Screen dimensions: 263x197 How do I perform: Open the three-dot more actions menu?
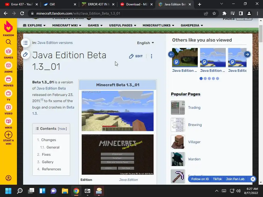point(152,56)
